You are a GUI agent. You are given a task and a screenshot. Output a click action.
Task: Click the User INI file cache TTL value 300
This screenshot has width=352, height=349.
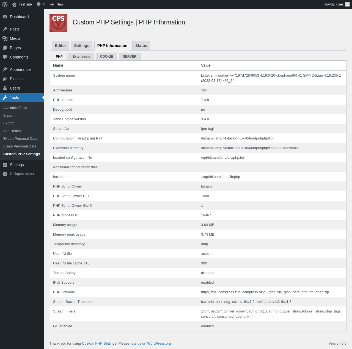pyautogui.click(x=204, y=263)
